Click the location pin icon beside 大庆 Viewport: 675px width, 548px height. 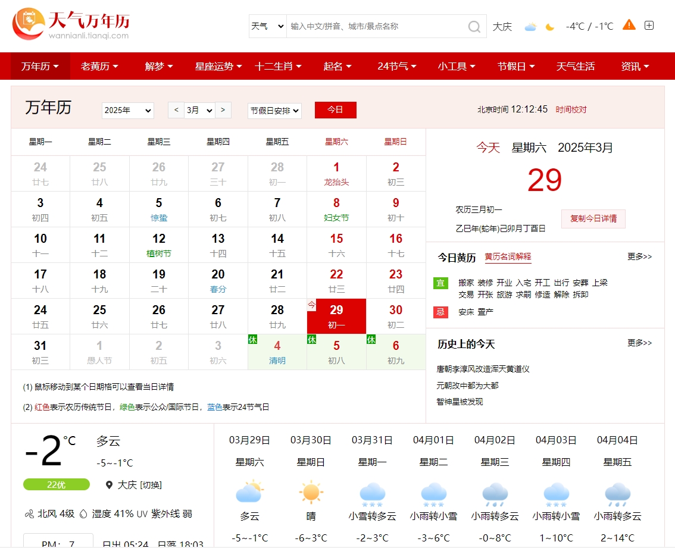click(x=109, y=485)
